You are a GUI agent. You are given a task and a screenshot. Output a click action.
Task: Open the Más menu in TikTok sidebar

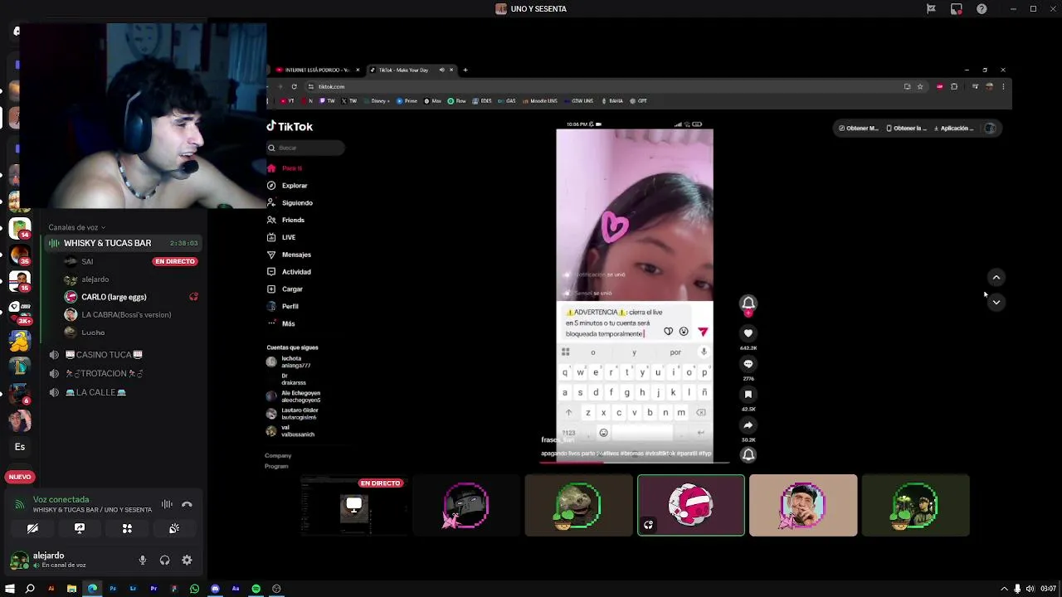click(280, 323)
